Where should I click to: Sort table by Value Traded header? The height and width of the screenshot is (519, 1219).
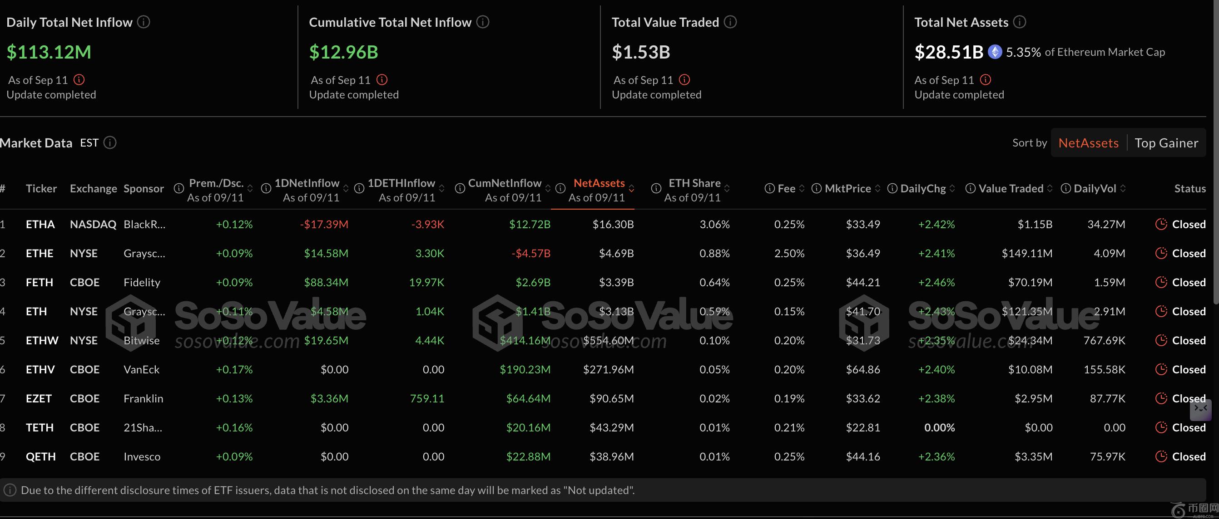1011,189
